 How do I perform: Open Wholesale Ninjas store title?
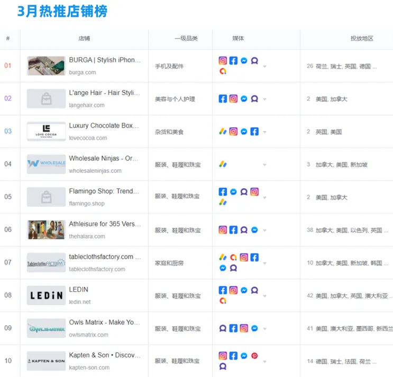point(103,158)
